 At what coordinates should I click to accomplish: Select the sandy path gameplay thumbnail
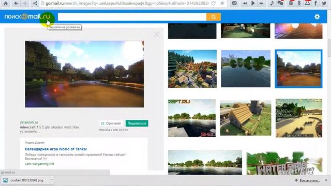click(299, 118)
